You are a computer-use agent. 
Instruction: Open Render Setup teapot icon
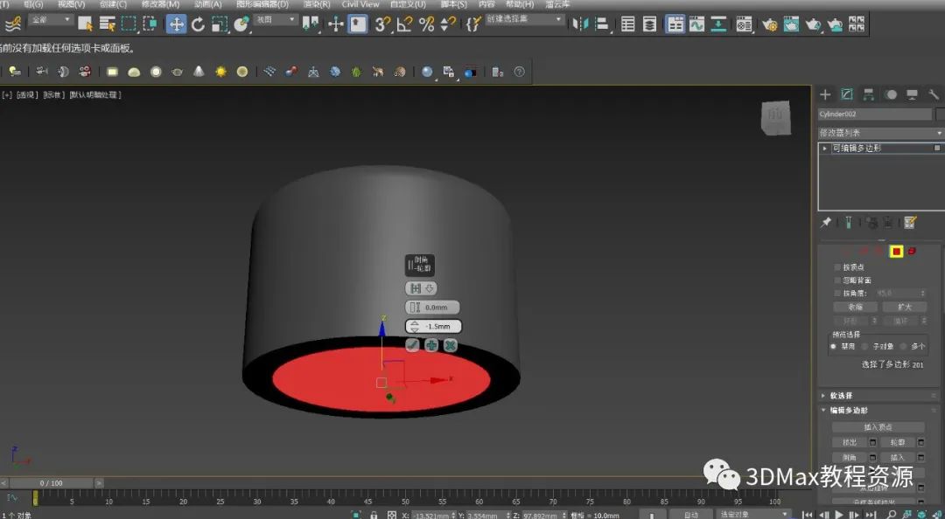[x=769, y=24]
